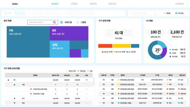Collapse the PB tree row

point(8,80)
